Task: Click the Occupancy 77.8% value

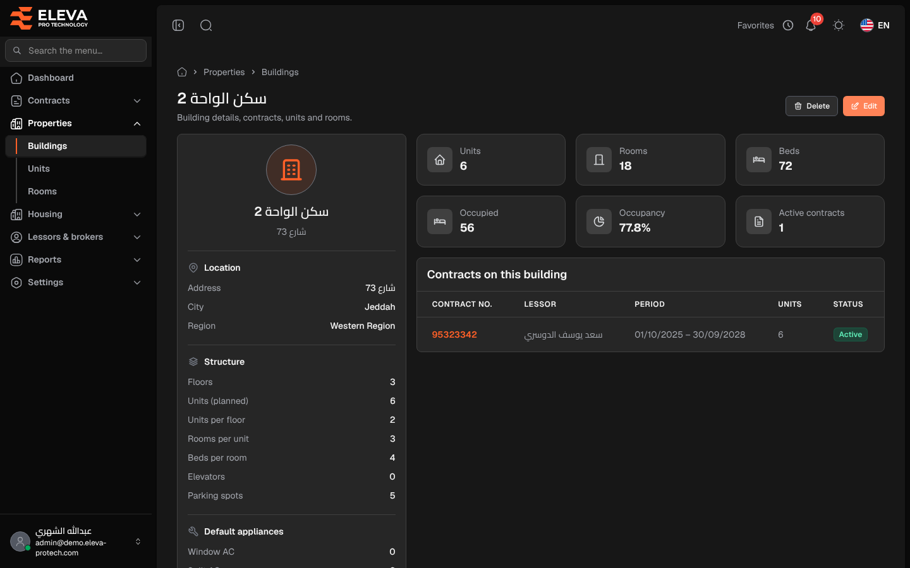Action: click(x=634, y=228)
